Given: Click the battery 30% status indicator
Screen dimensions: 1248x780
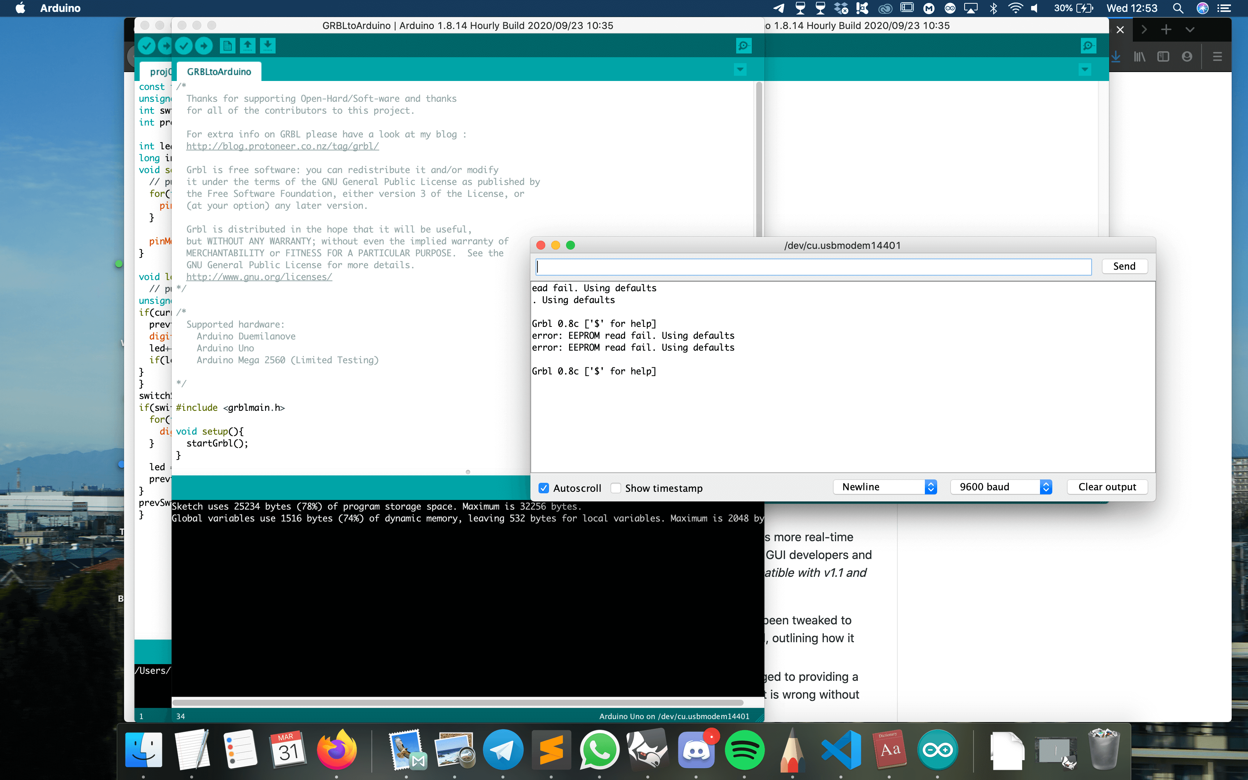Looking at the screenshot, I should pos(1073,8).
